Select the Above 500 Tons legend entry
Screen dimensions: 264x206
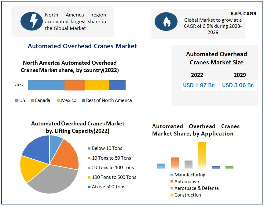point(108,187)
